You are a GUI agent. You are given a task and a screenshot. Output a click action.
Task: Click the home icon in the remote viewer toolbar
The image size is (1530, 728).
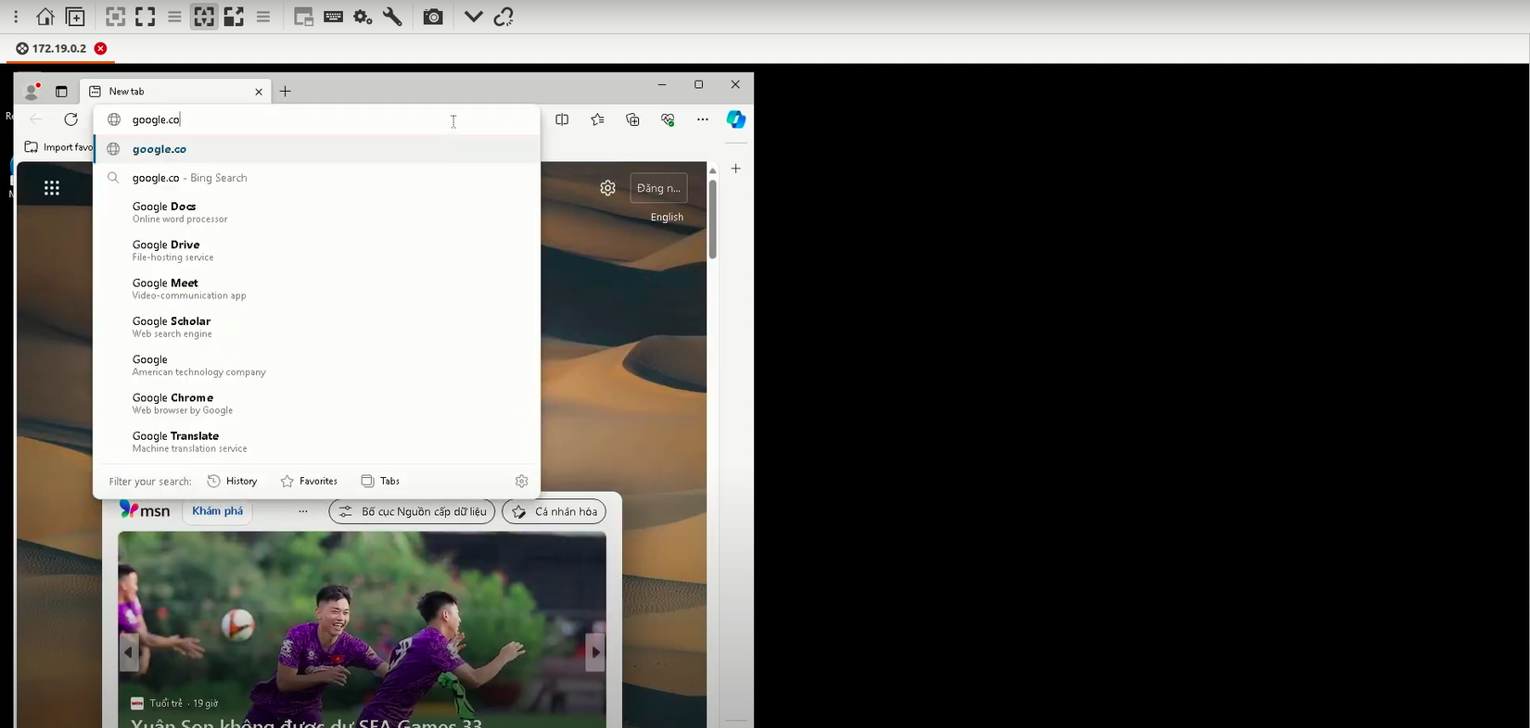[45, 17]
